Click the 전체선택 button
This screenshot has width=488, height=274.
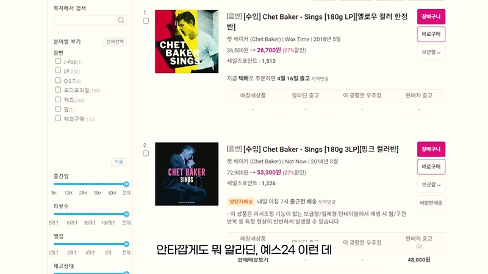point(115,41)
